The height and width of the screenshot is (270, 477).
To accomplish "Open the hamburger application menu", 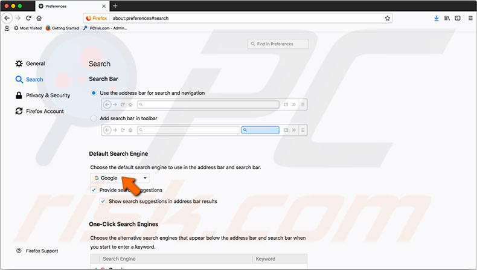I will (x=470, y=18).
